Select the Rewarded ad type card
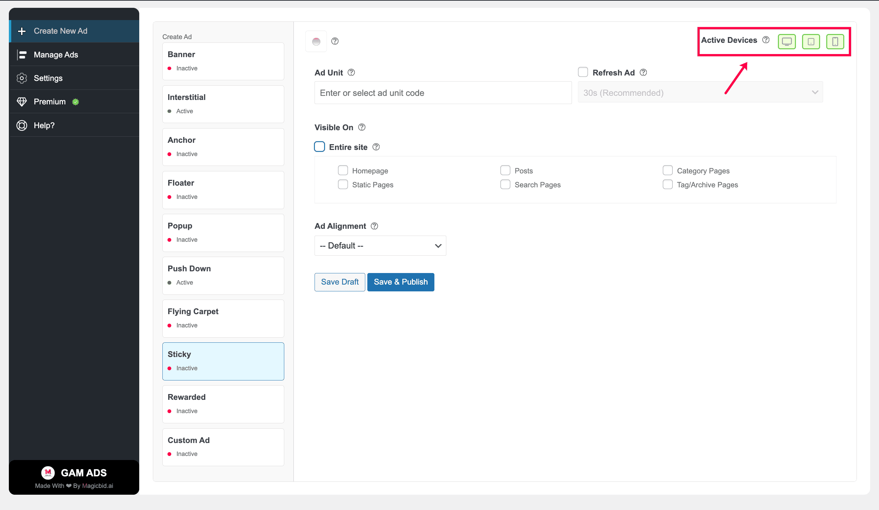 click(223, 404)
